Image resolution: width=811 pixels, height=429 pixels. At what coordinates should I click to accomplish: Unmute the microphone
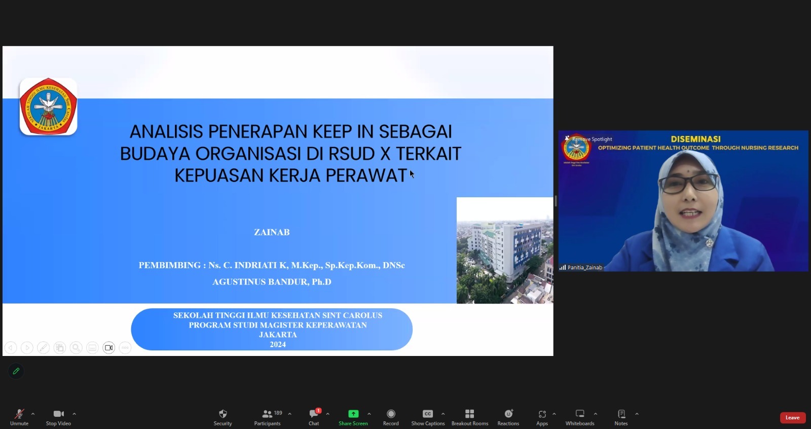(x=19, y=417)
